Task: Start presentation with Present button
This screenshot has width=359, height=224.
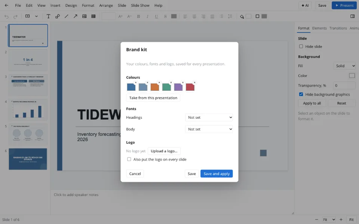Action: [344, 5]
